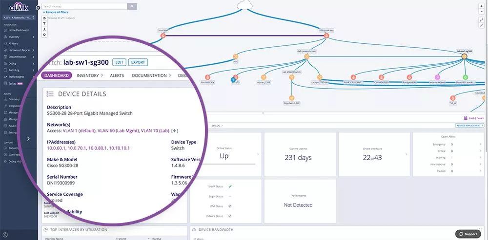Click the Edit button for the switch
Screen dimensions: 488x240
click(119, 62)
